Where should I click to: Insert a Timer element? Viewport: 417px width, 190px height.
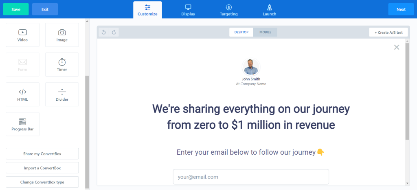point(62,65)
